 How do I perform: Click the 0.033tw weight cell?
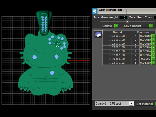[x=146, y=63]
